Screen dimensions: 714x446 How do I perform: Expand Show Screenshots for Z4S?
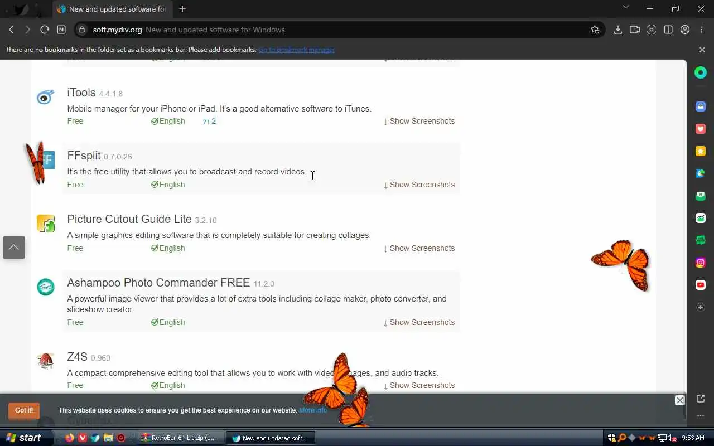click(419, 385)
